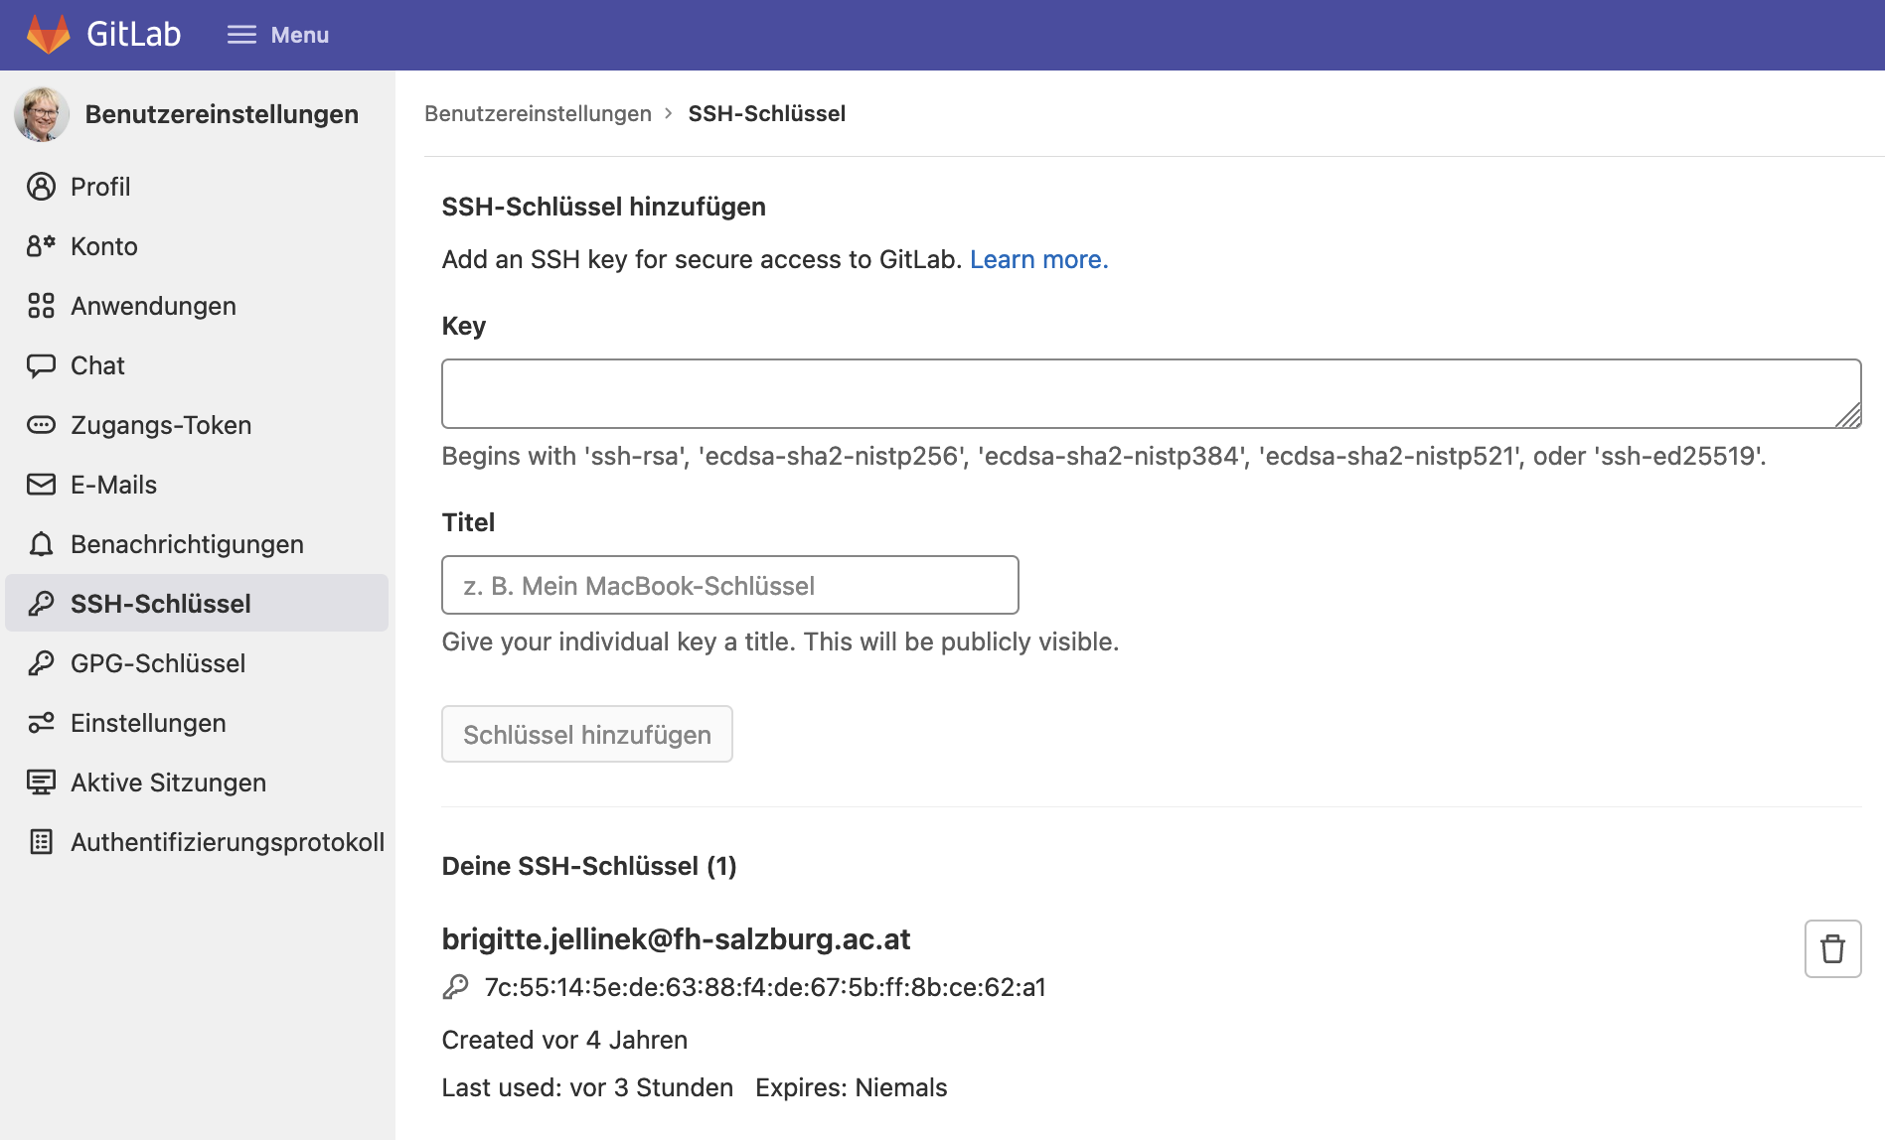
Task: Click 'Deine SSH-Schlüssel (1)' heading
Action: (x=589, y=866)
